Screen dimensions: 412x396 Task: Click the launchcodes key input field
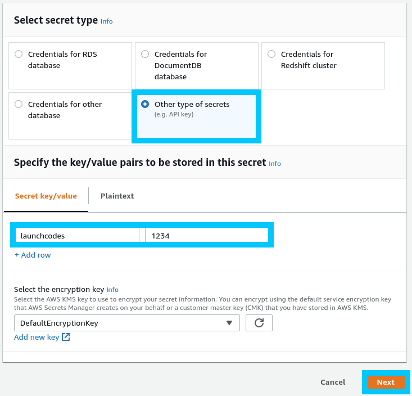(x=77, y=236)
